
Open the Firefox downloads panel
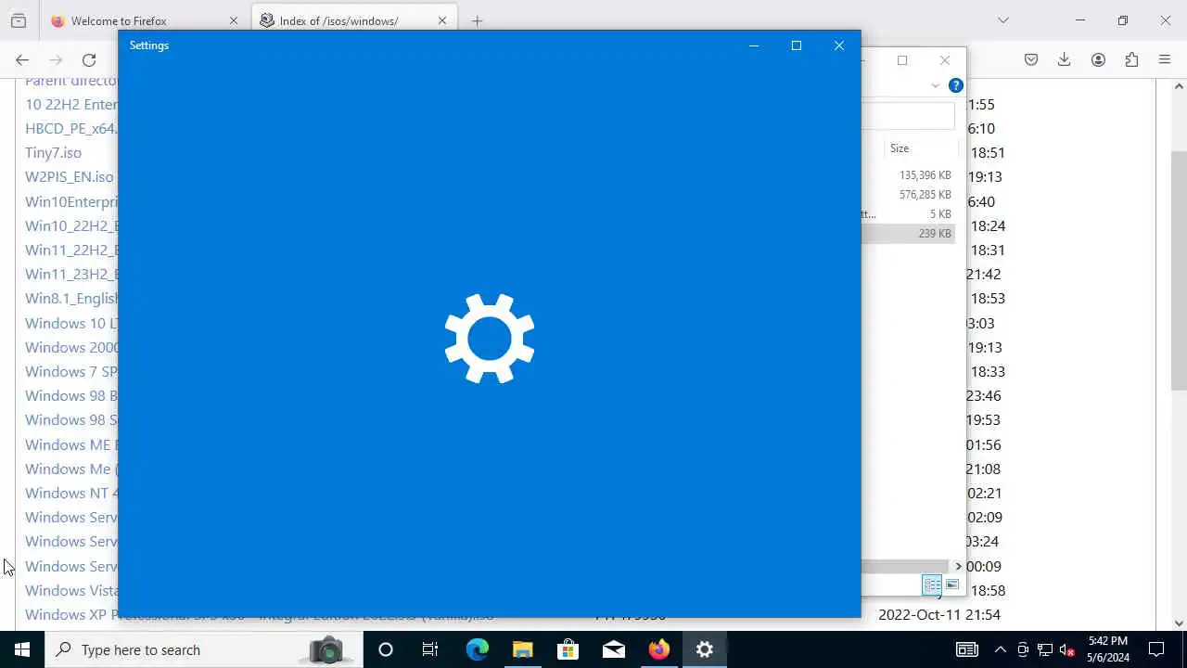tap(1065, 59)
